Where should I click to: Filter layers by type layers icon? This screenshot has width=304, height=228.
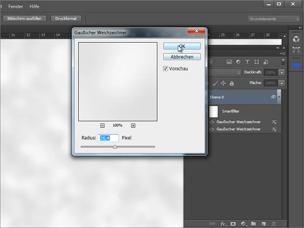click(x=247, y=62)
